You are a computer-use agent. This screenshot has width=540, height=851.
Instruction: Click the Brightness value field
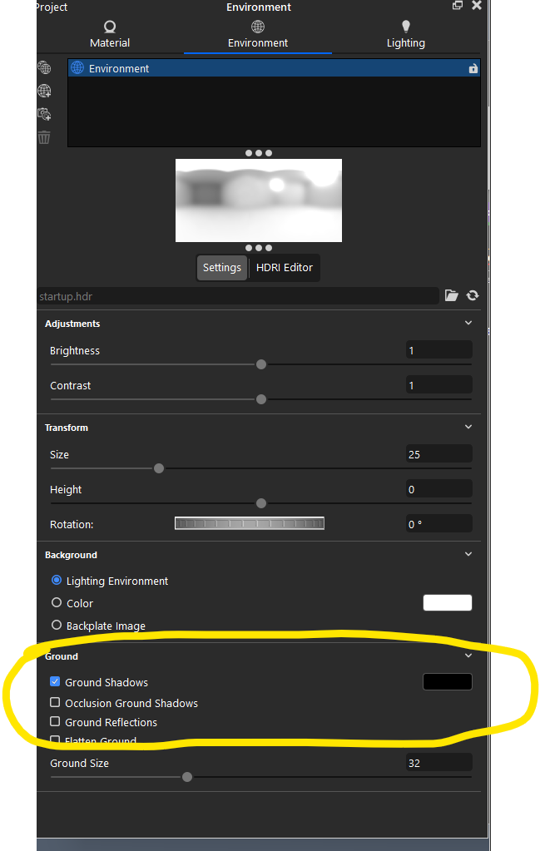point(439,350)
